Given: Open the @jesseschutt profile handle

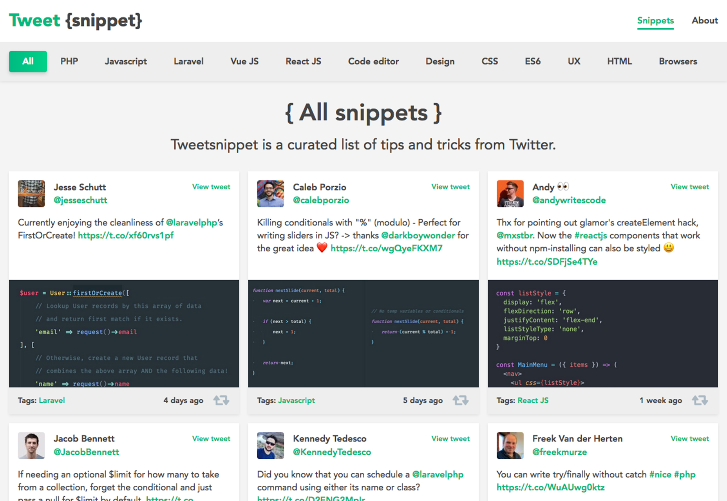Looking at the screenshot, I should (x=80, y=200).
